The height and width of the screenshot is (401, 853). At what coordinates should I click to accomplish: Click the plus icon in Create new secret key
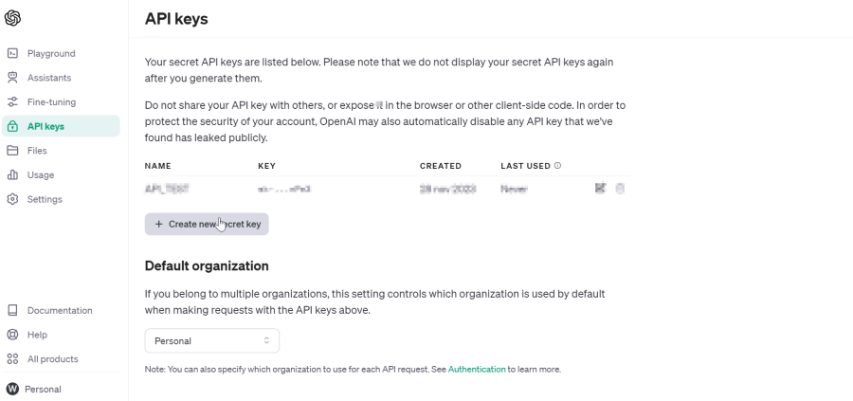(159, 224)
